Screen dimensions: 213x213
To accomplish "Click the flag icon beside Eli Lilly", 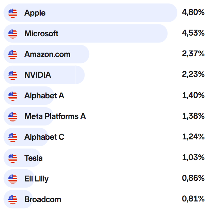I will pos(13,178).
